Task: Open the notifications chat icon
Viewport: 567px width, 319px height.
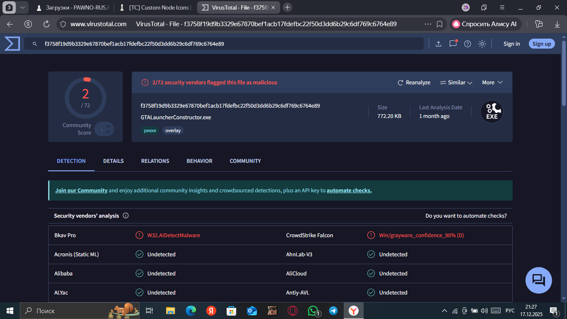Action: (453, 44)
